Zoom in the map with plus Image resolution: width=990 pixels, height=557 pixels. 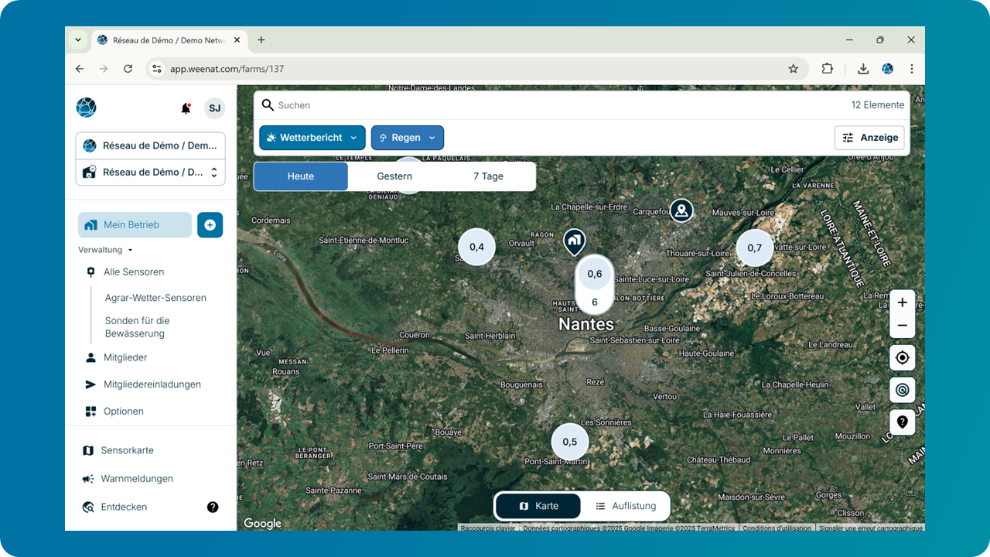click(903, 302)
